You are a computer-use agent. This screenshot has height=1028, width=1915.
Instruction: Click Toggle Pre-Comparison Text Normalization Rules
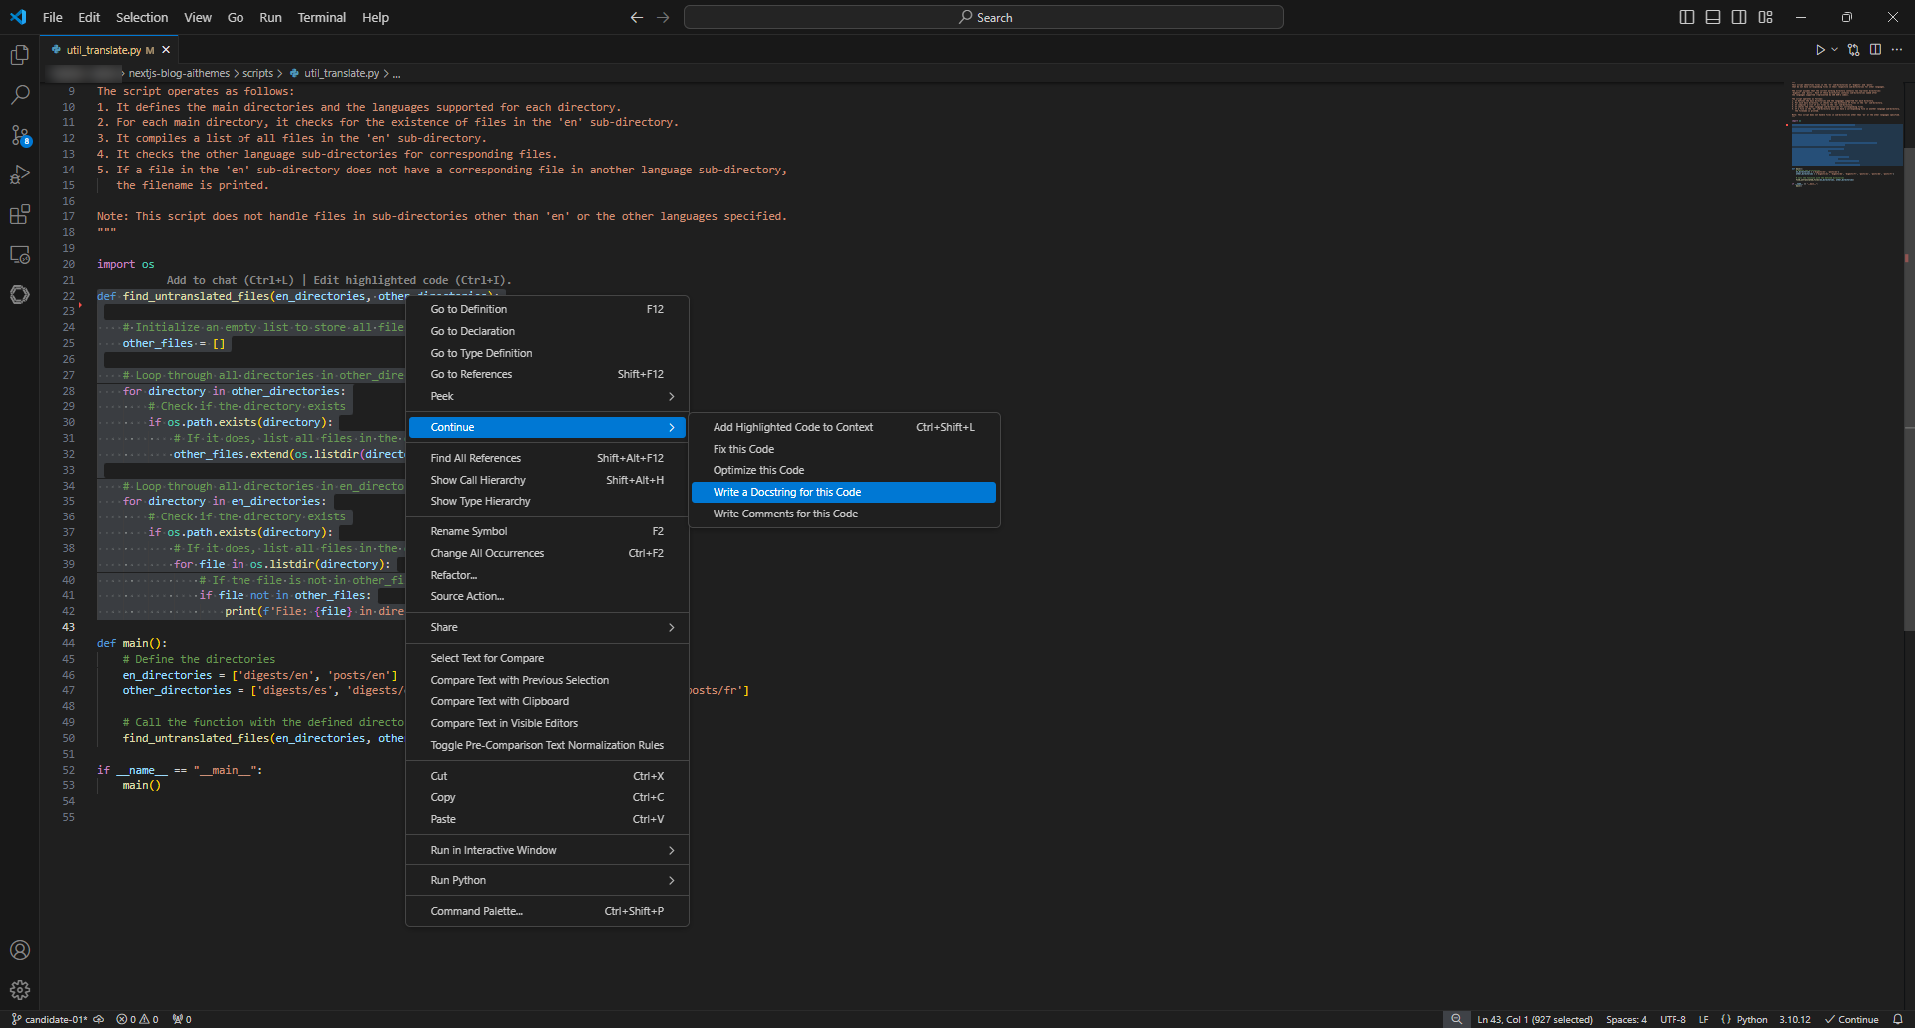(547, 745)
